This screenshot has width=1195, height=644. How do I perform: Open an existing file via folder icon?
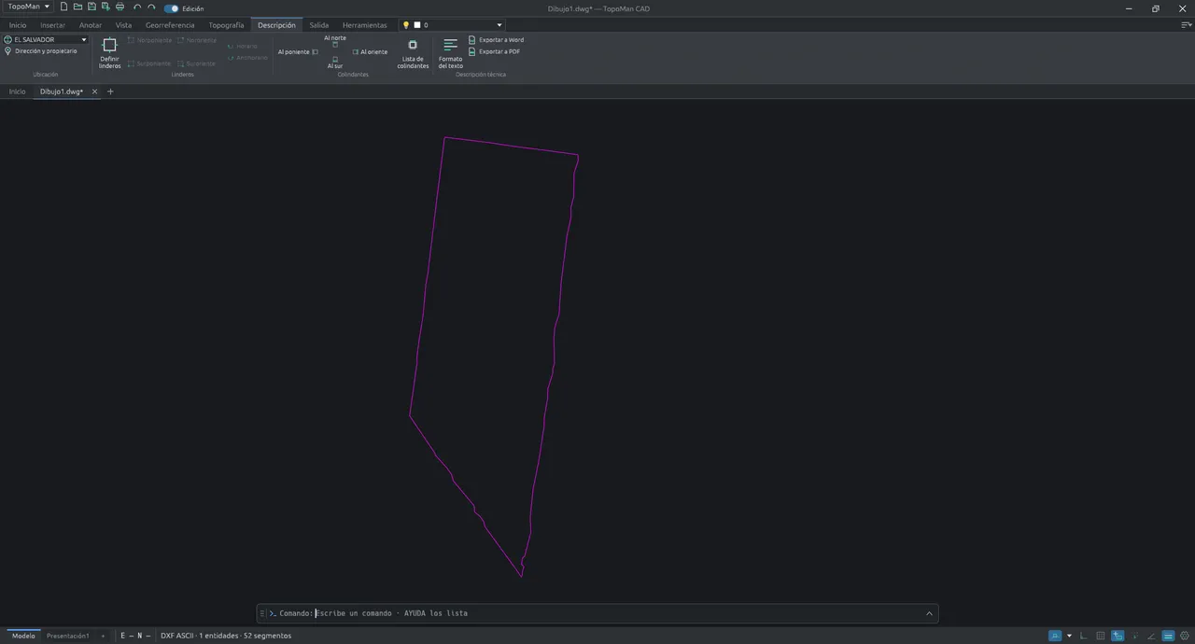[x=77, y=7]
